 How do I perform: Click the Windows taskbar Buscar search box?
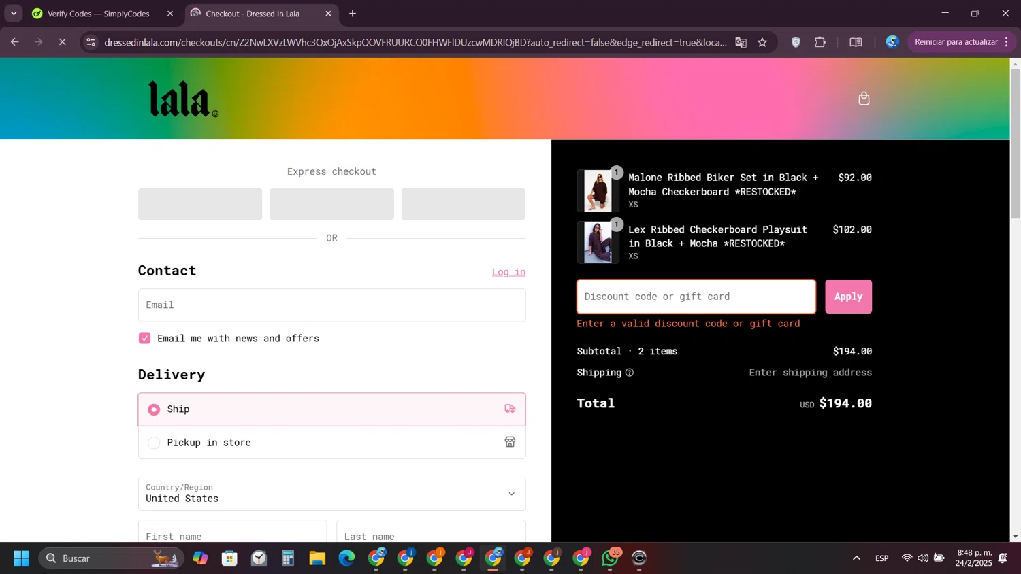[x=111, y=558]
